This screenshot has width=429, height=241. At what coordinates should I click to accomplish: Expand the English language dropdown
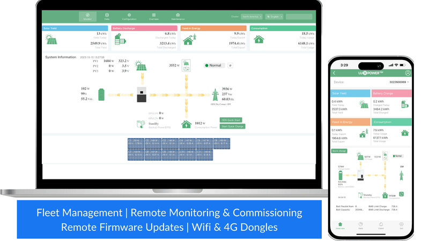pos(274,17)
